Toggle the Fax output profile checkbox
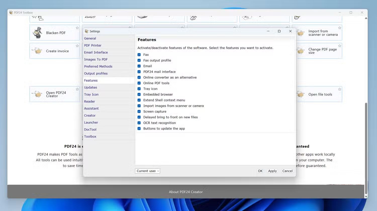 [139, 60]
